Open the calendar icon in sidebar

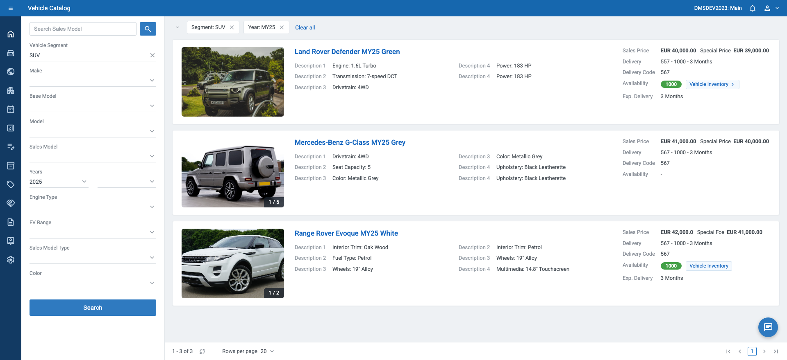click(x=11, y=109)
